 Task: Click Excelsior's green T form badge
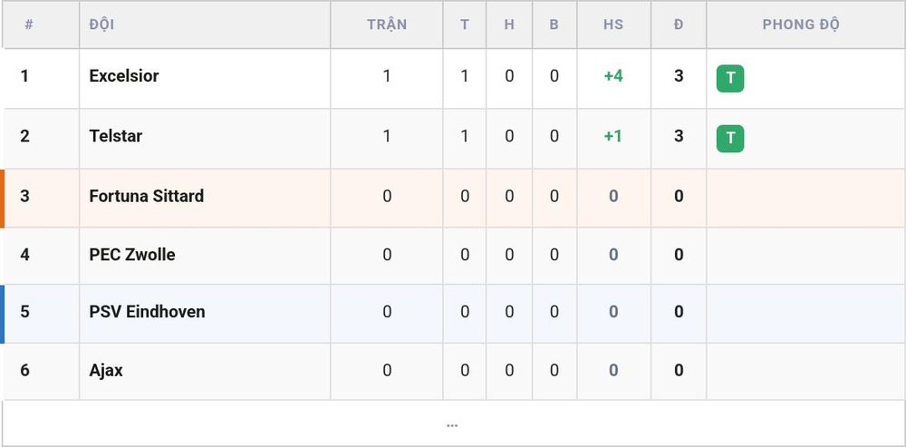click(x=729, y=79)
